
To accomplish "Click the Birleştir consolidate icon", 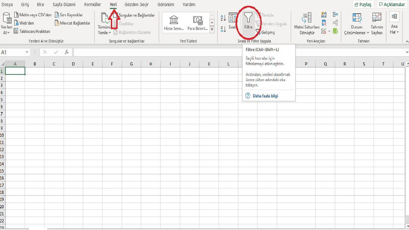I will (x=335, y=14).
